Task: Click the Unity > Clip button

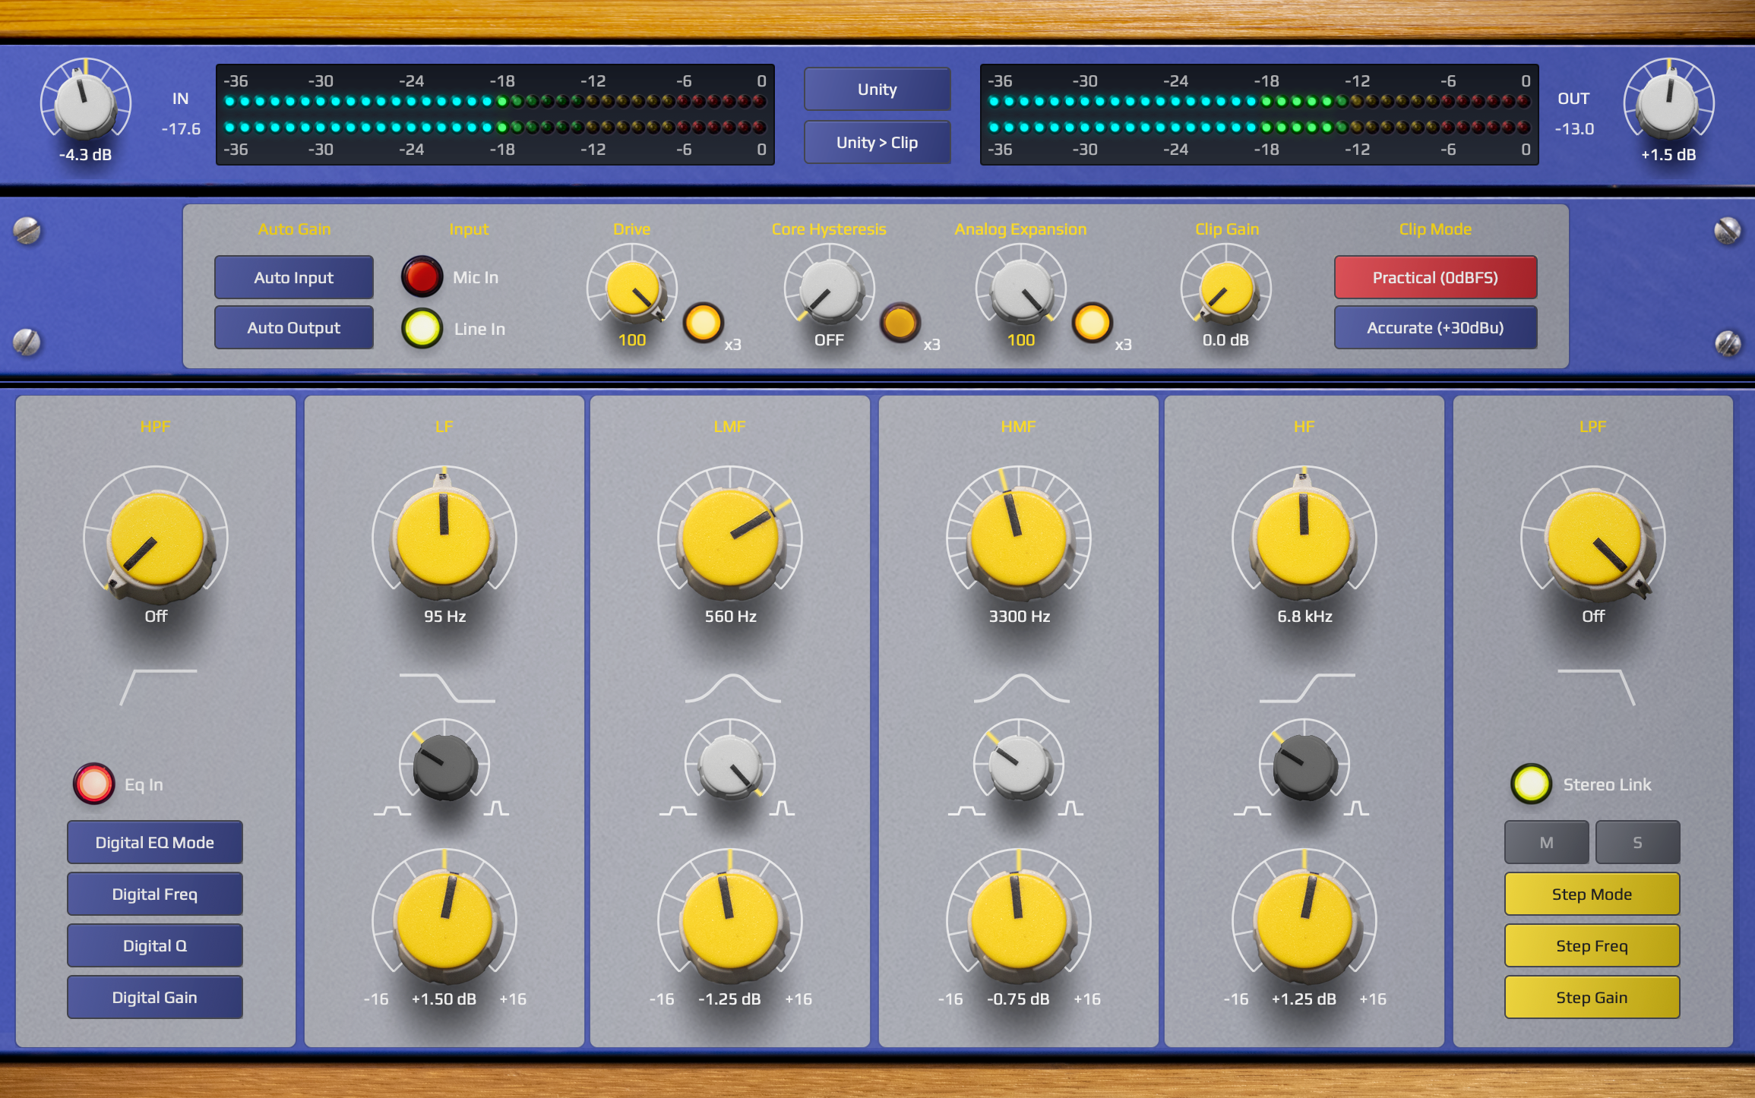Action: pos(877,142)
